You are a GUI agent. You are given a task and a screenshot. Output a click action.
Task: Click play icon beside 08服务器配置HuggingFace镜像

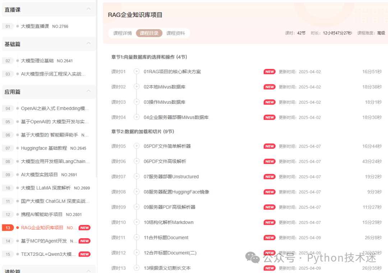(x=137, y=192)
